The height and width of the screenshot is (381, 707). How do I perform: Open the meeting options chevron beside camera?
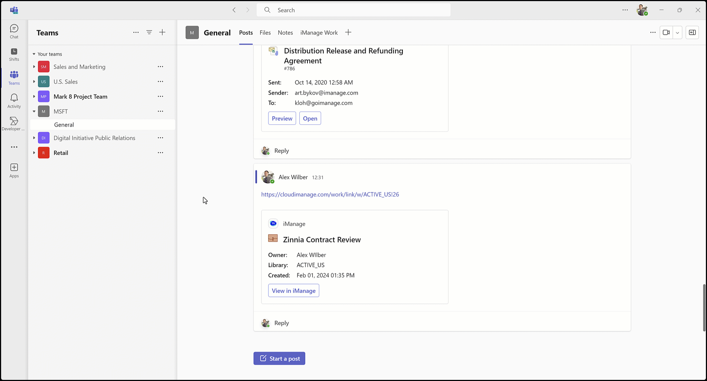[x=678, y=32]
